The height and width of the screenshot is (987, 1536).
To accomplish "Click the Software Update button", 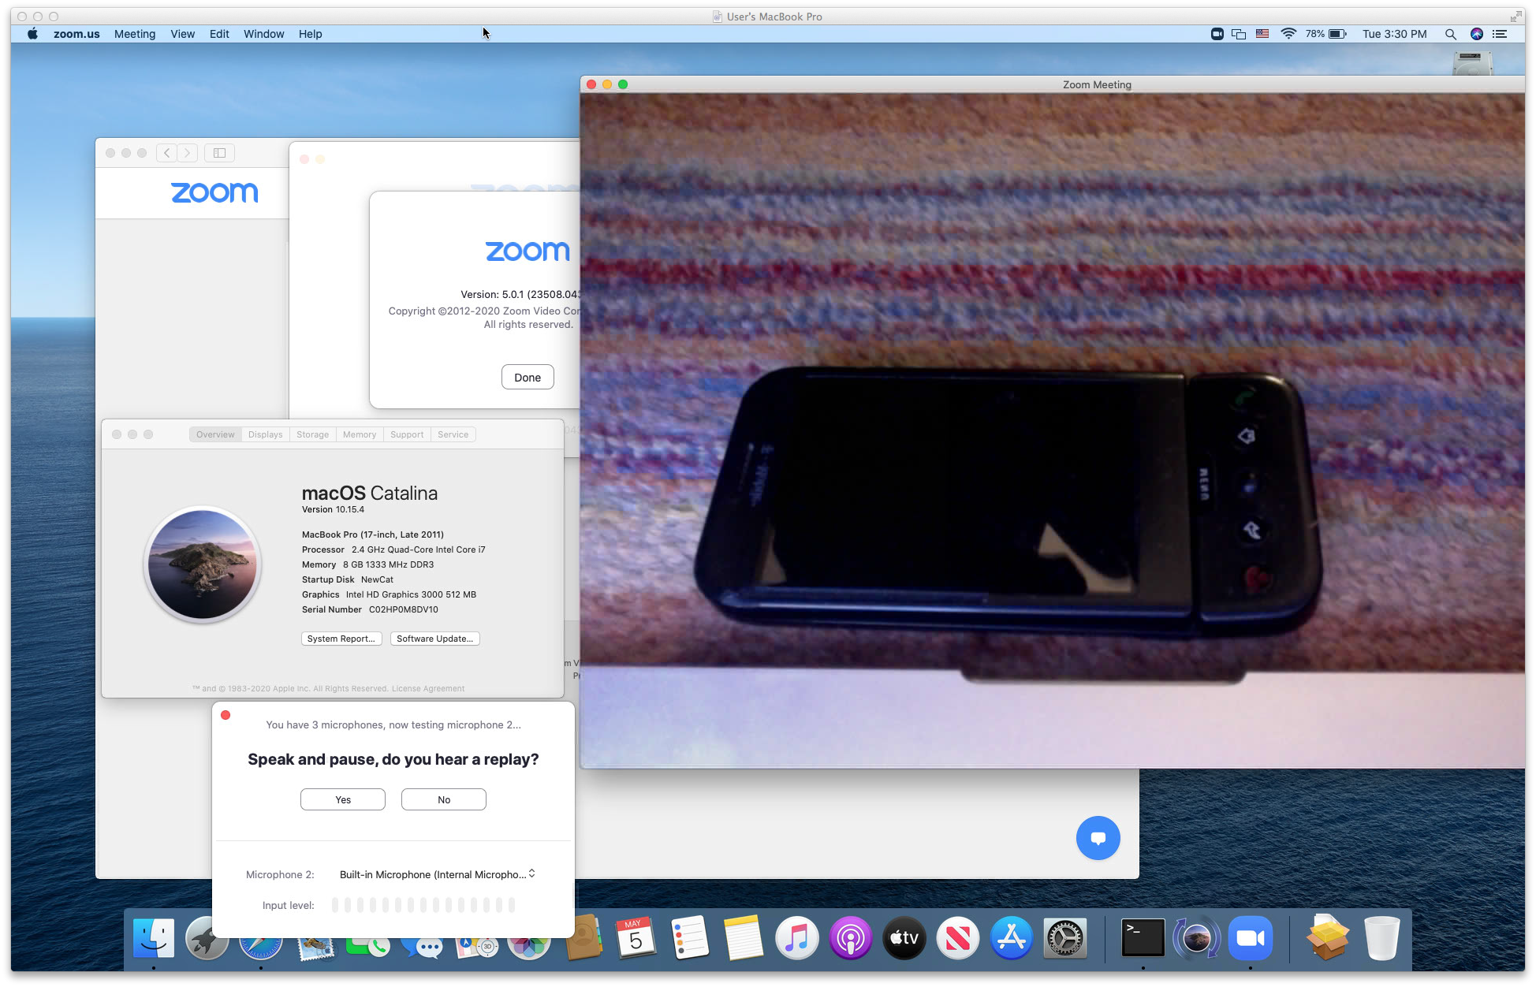I will click(x=434, y=639).
